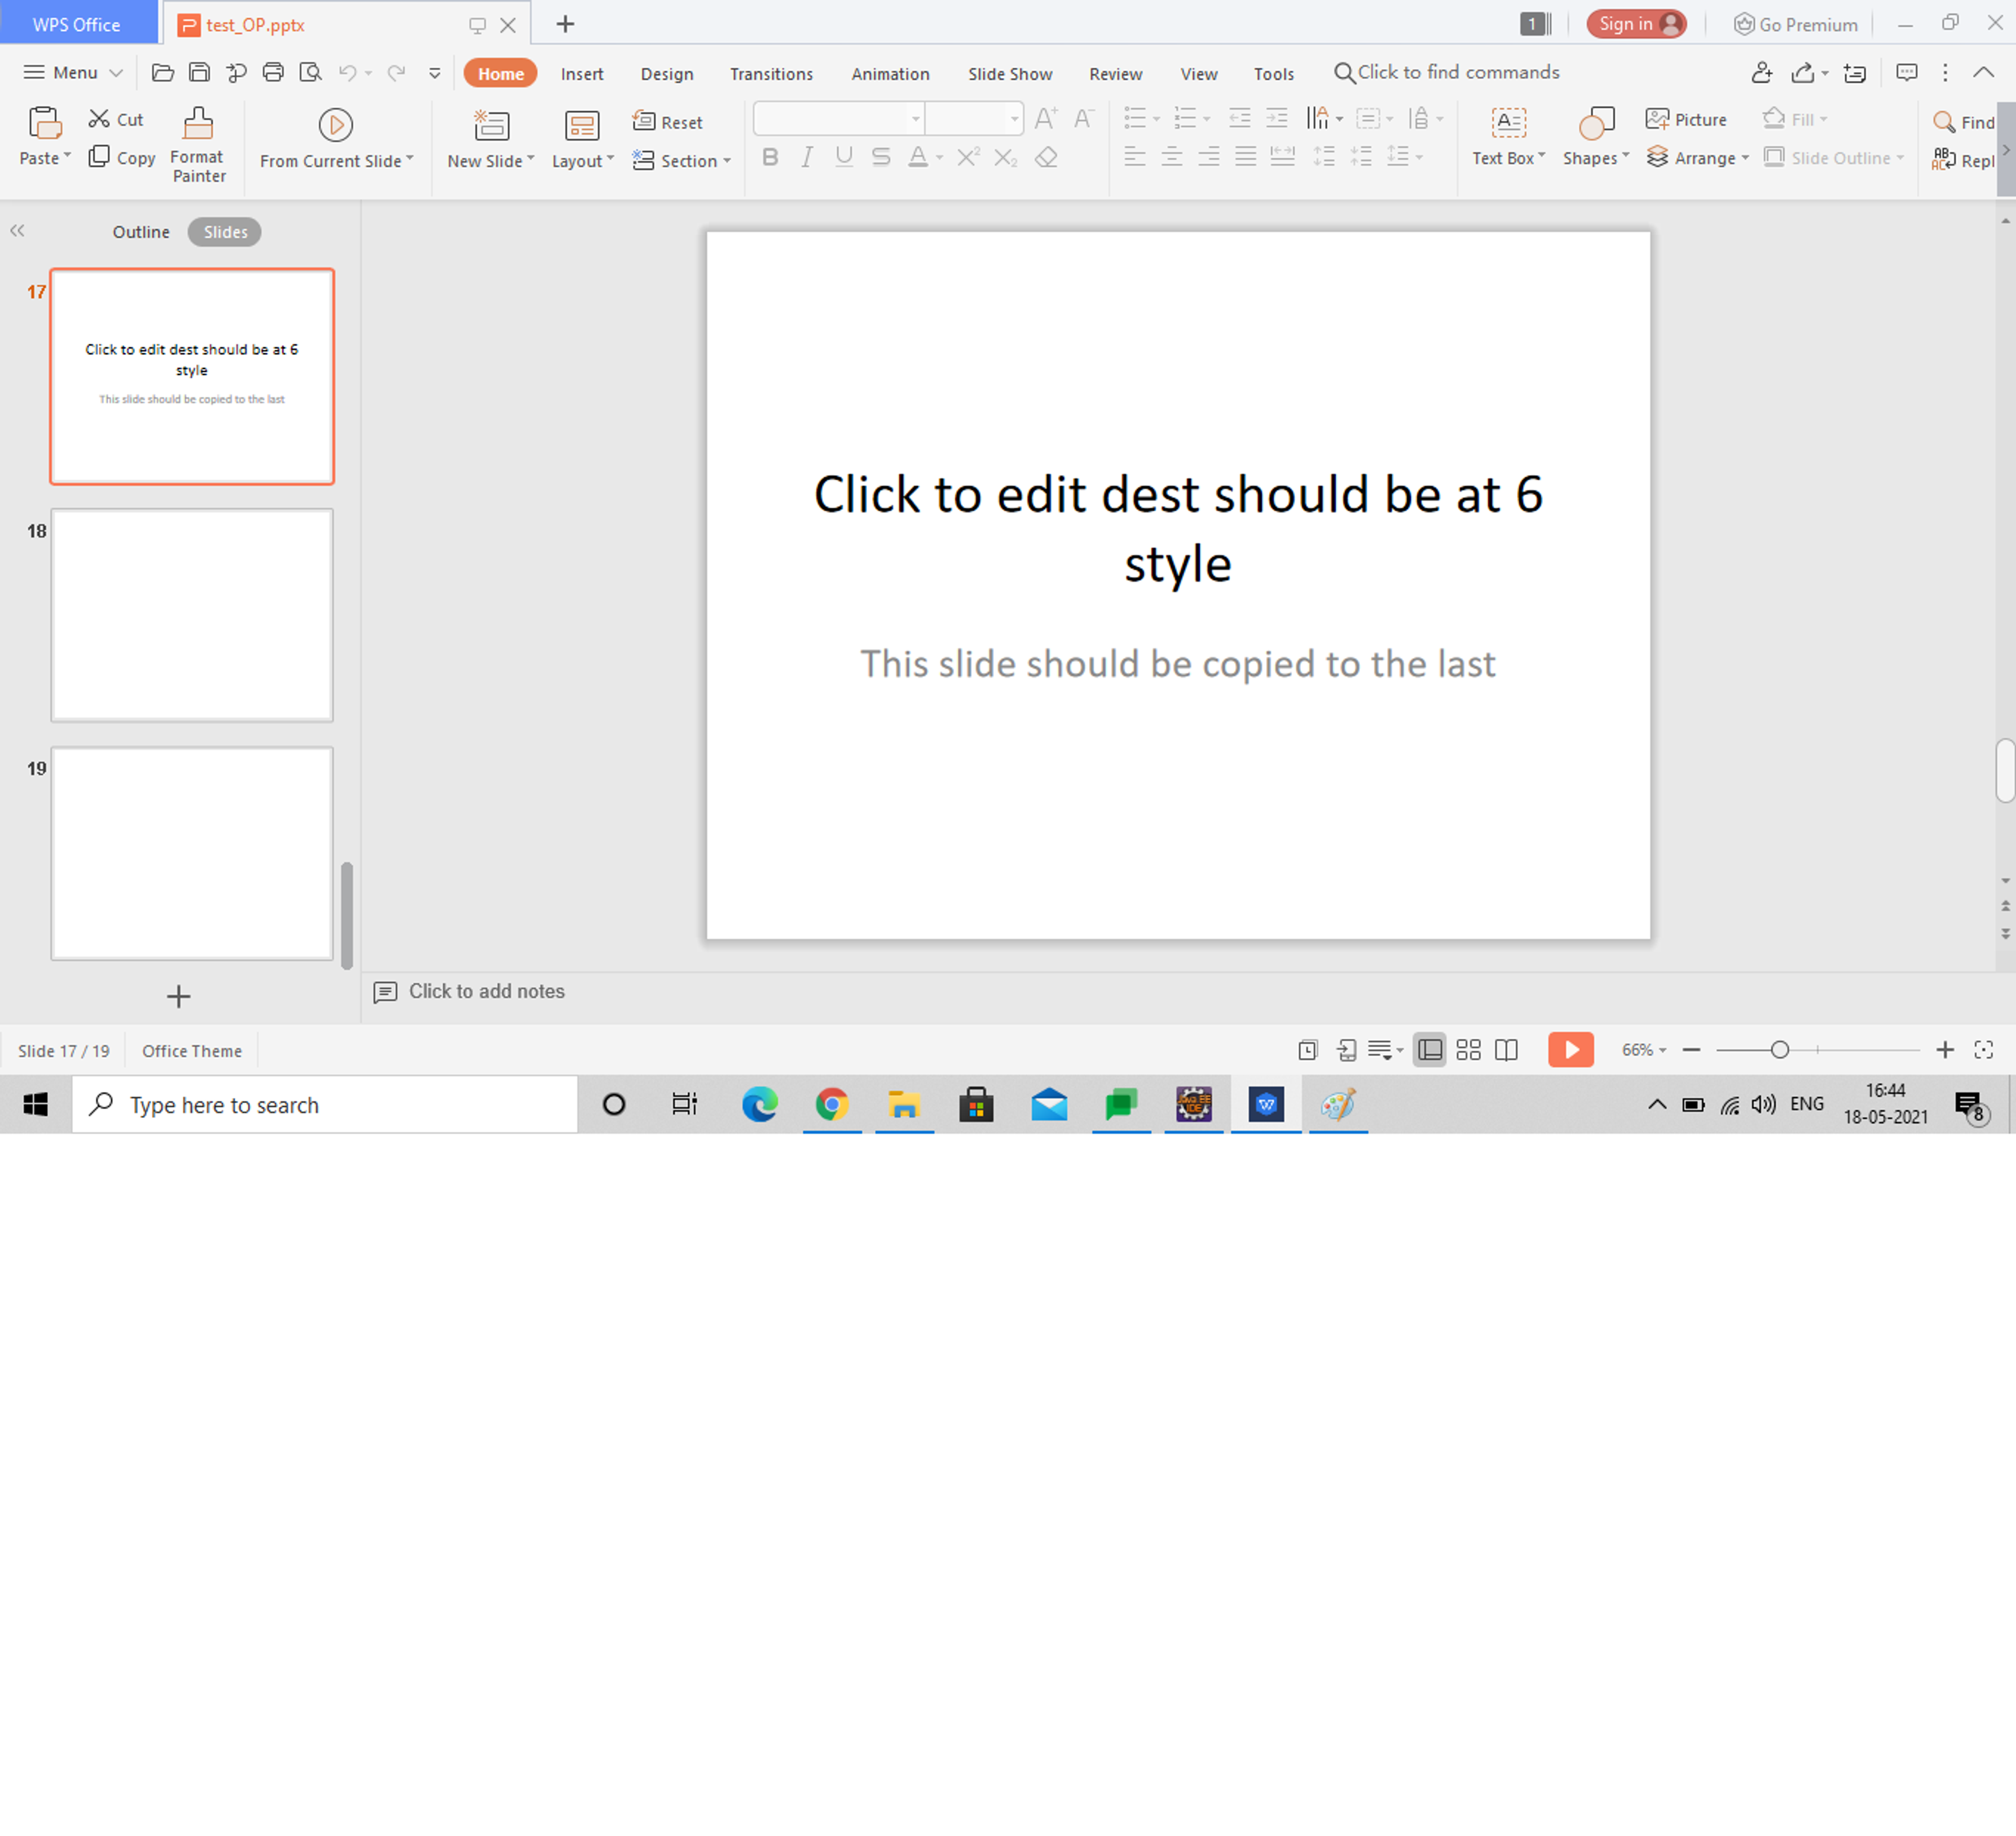The height and width of the screenshot is (1836, 2016).
Task: Toggle Normal view button in status bar
Action: (x=1430, y=1050)
